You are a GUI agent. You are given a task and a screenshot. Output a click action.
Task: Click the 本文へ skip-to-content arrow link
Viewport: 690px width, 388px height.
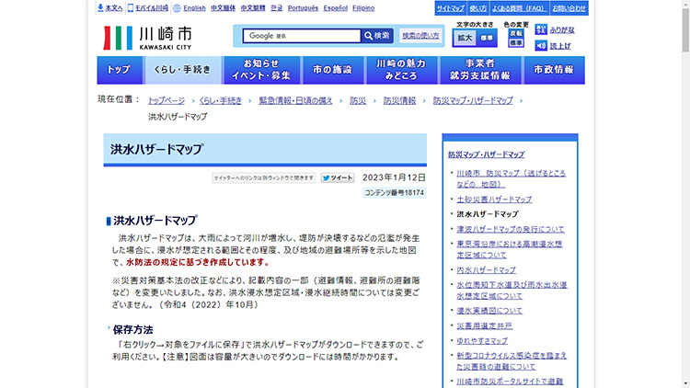point(109,7)
